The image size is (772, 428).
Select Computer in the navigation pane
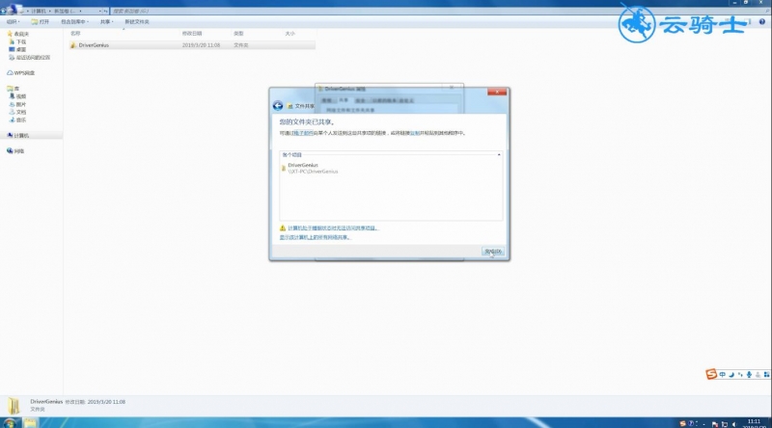(18, 135)
